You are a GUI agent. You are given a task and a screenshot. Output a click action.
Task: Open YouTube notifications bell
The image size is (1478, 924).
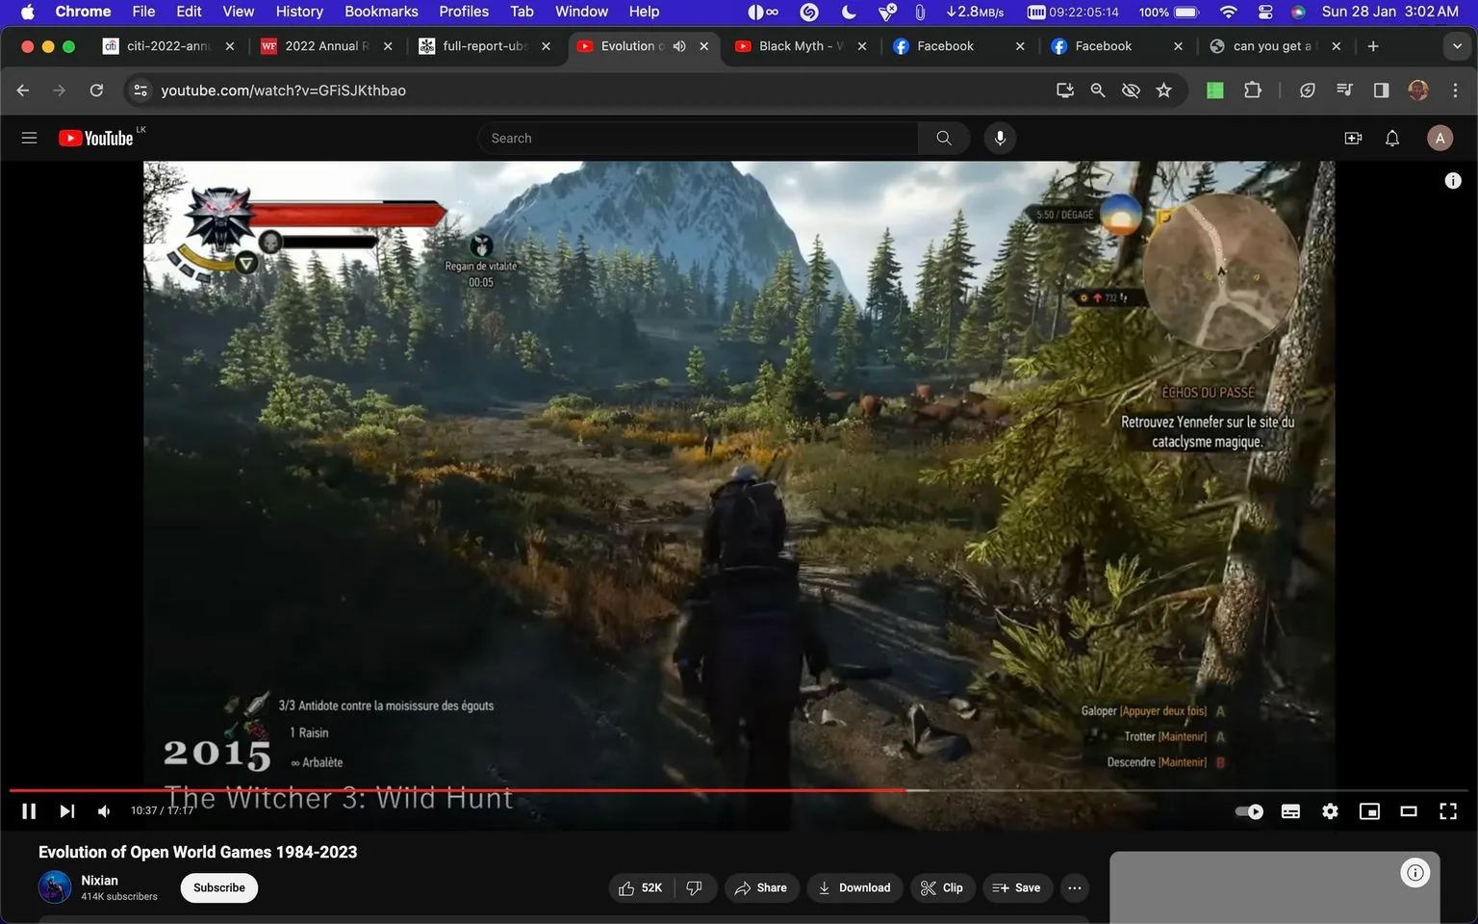pos(1391,138)
